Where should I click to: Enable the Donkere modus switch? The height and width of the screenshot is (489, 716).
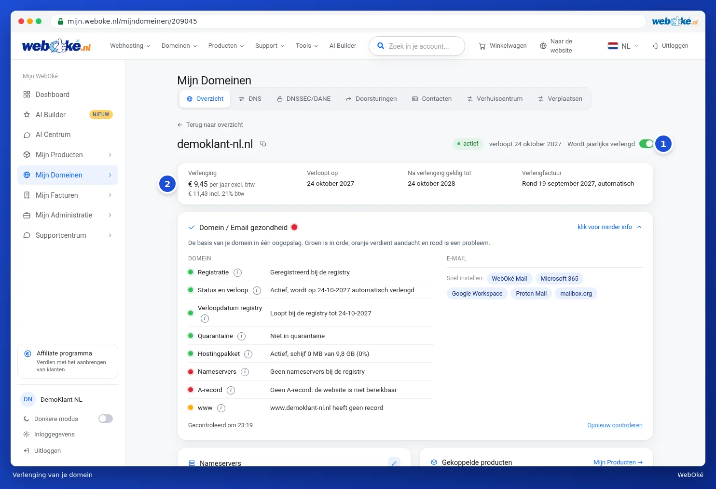(106, 419)
